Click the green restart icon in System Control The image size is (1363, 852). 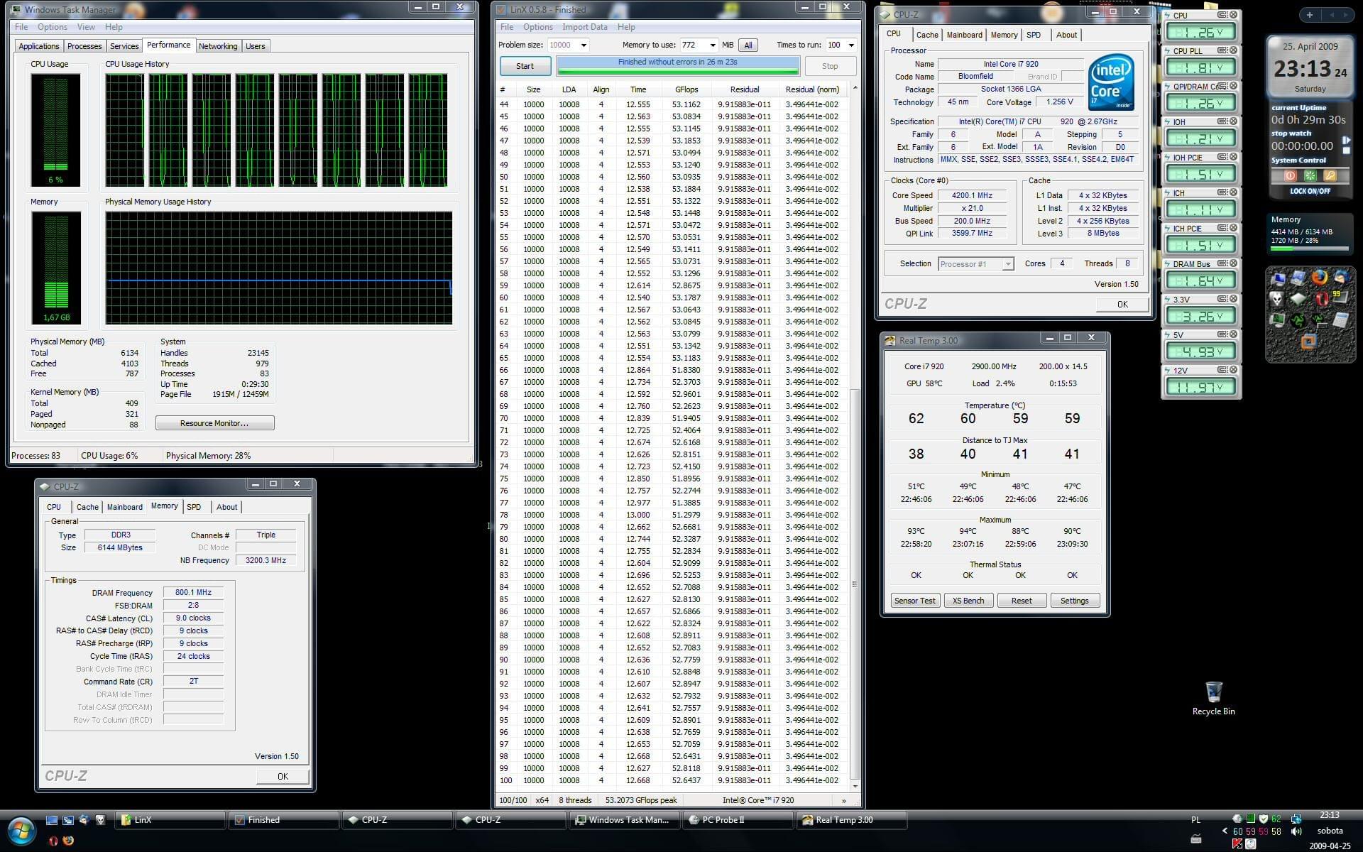[1310, 175]
